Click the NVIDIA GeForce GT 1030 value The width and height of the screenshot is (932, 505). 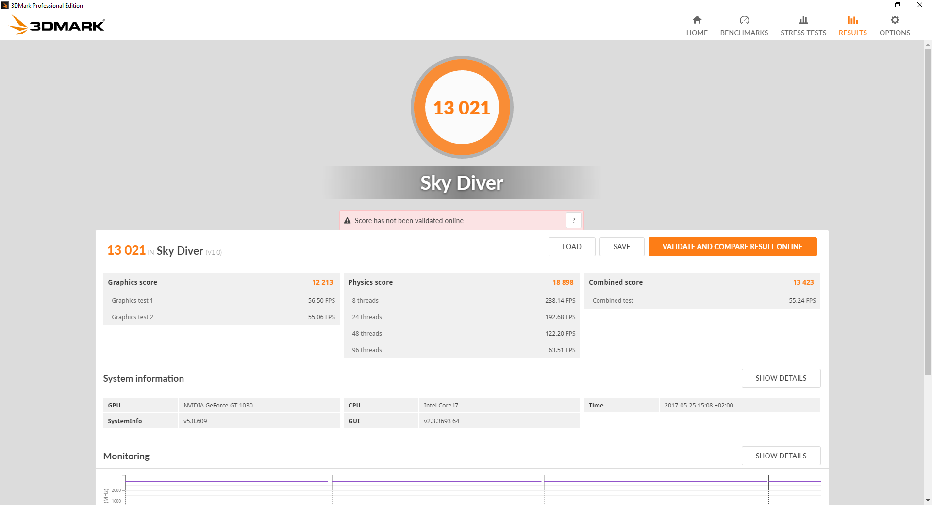coord(218,406)
